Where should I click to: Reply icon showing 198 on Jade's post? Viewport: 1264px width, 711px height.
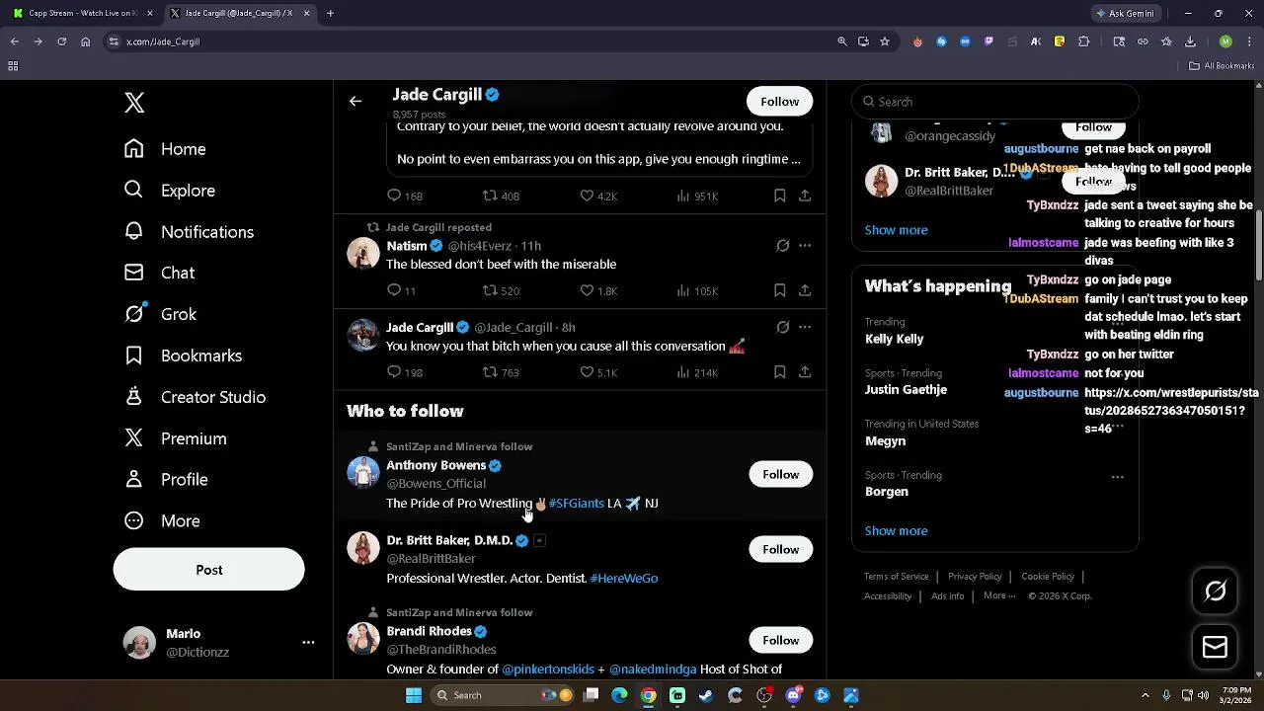point(394,372)
